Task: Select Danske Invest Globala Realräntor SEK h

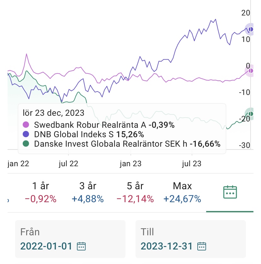Action: [x=110, y=144]
